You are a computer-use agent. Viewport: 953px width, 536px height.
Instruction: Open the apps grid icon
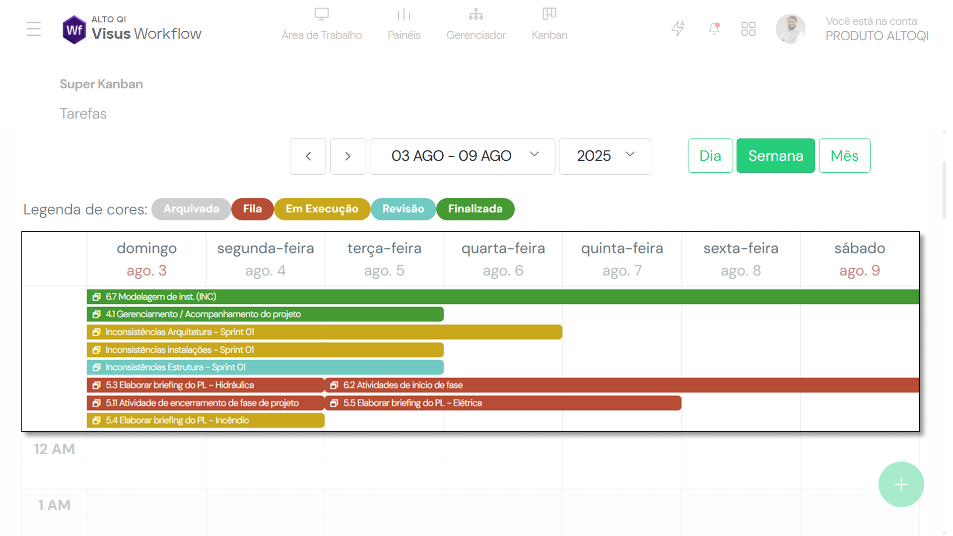tap(748, 29)
